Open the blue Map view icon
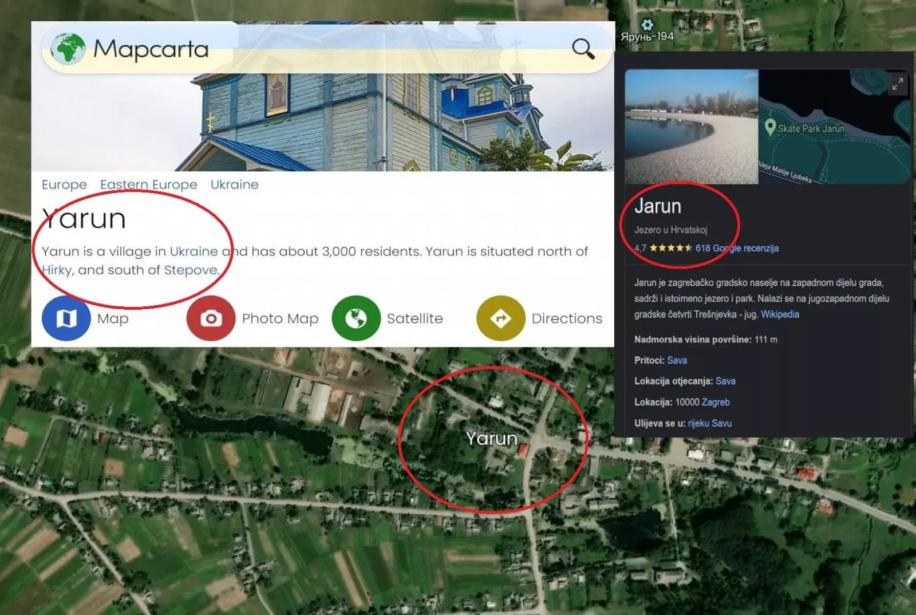The image size is (916, 615). coord(66,318)
